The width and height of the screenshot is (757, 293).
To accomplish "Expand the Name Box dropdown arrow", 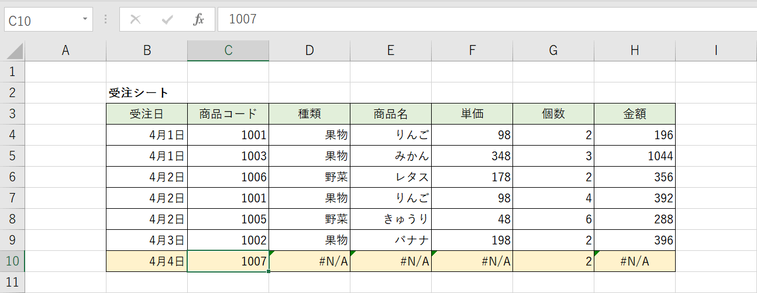I will [85, 19].
